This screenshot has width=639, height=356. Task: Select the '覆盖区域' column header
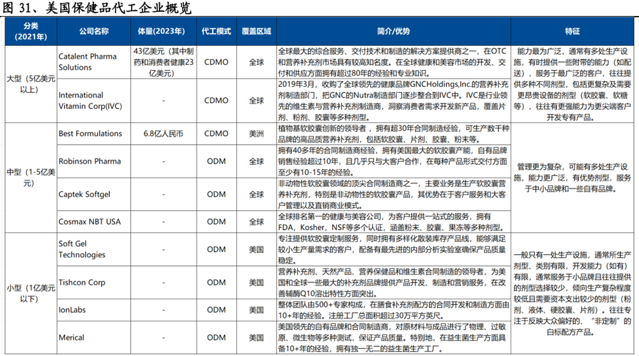click(x=256, y=31)
